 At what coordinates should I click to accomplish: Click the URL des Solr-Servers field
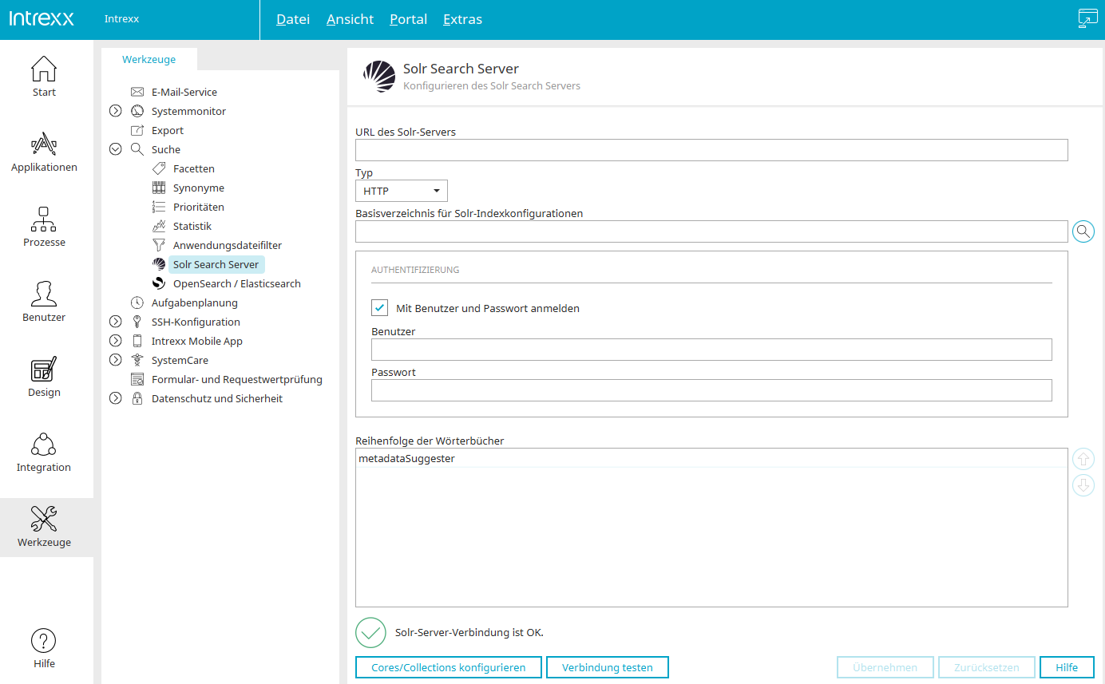pos(711,150)
